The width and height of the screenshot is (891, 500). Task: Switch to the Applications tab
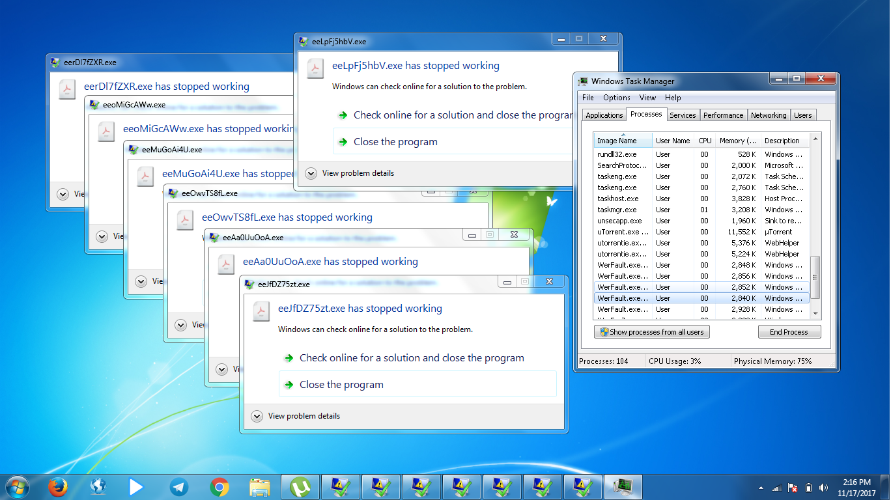pos(604,115)
